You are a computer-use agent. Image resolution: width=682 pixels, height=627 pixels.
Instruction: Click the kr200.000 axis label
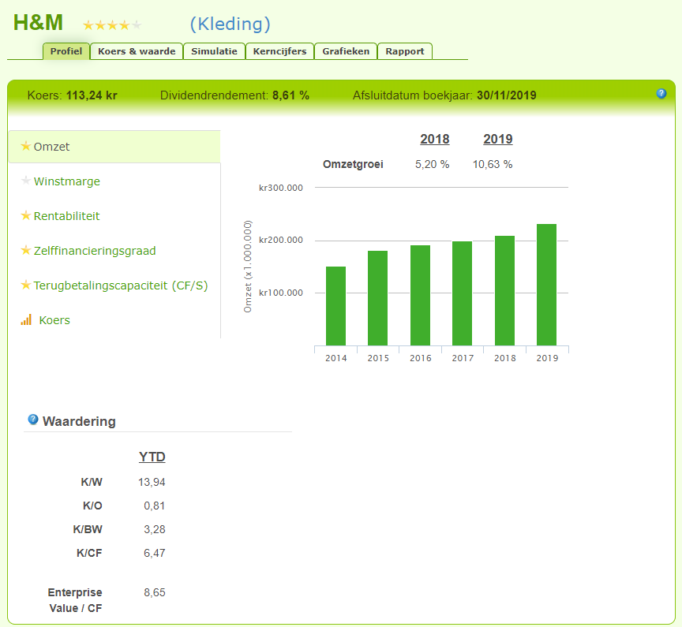(x=280, y=240)
